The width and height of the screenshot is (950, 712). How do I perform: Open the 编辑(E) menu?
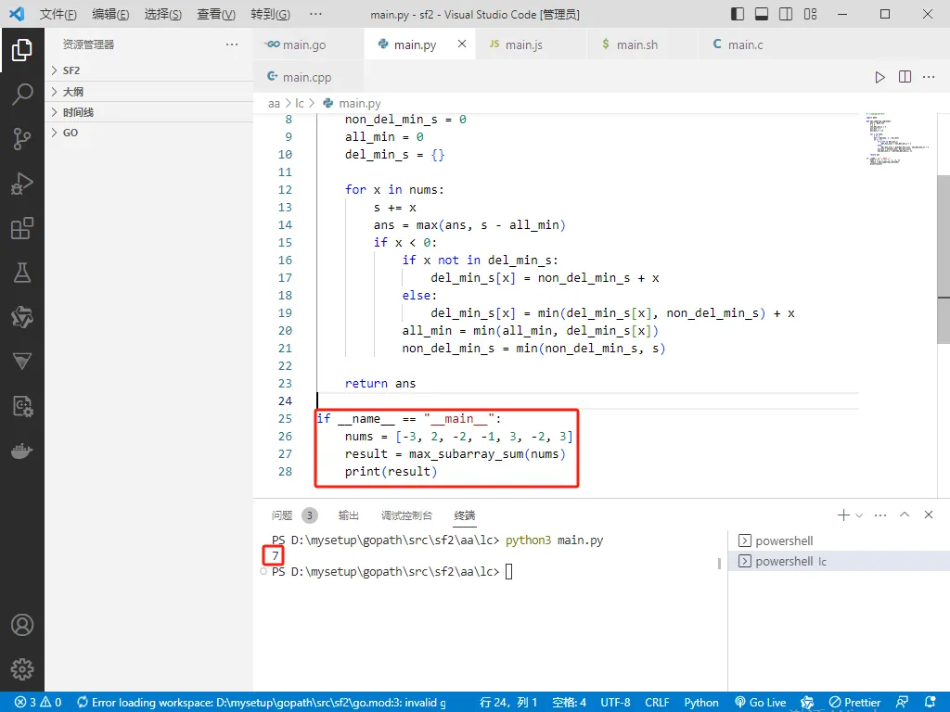pos(110,14)
